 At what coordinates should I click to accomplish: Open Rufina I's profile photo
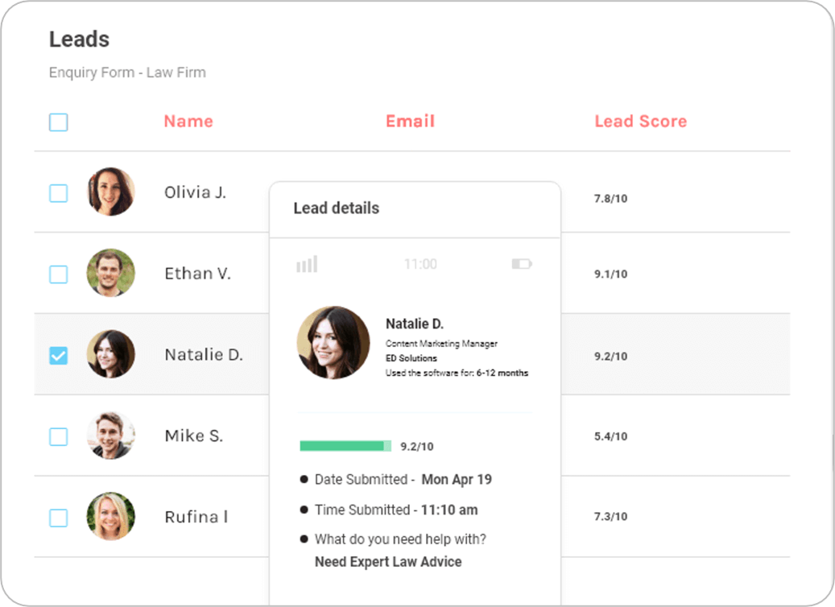click(x=111, y=516)
